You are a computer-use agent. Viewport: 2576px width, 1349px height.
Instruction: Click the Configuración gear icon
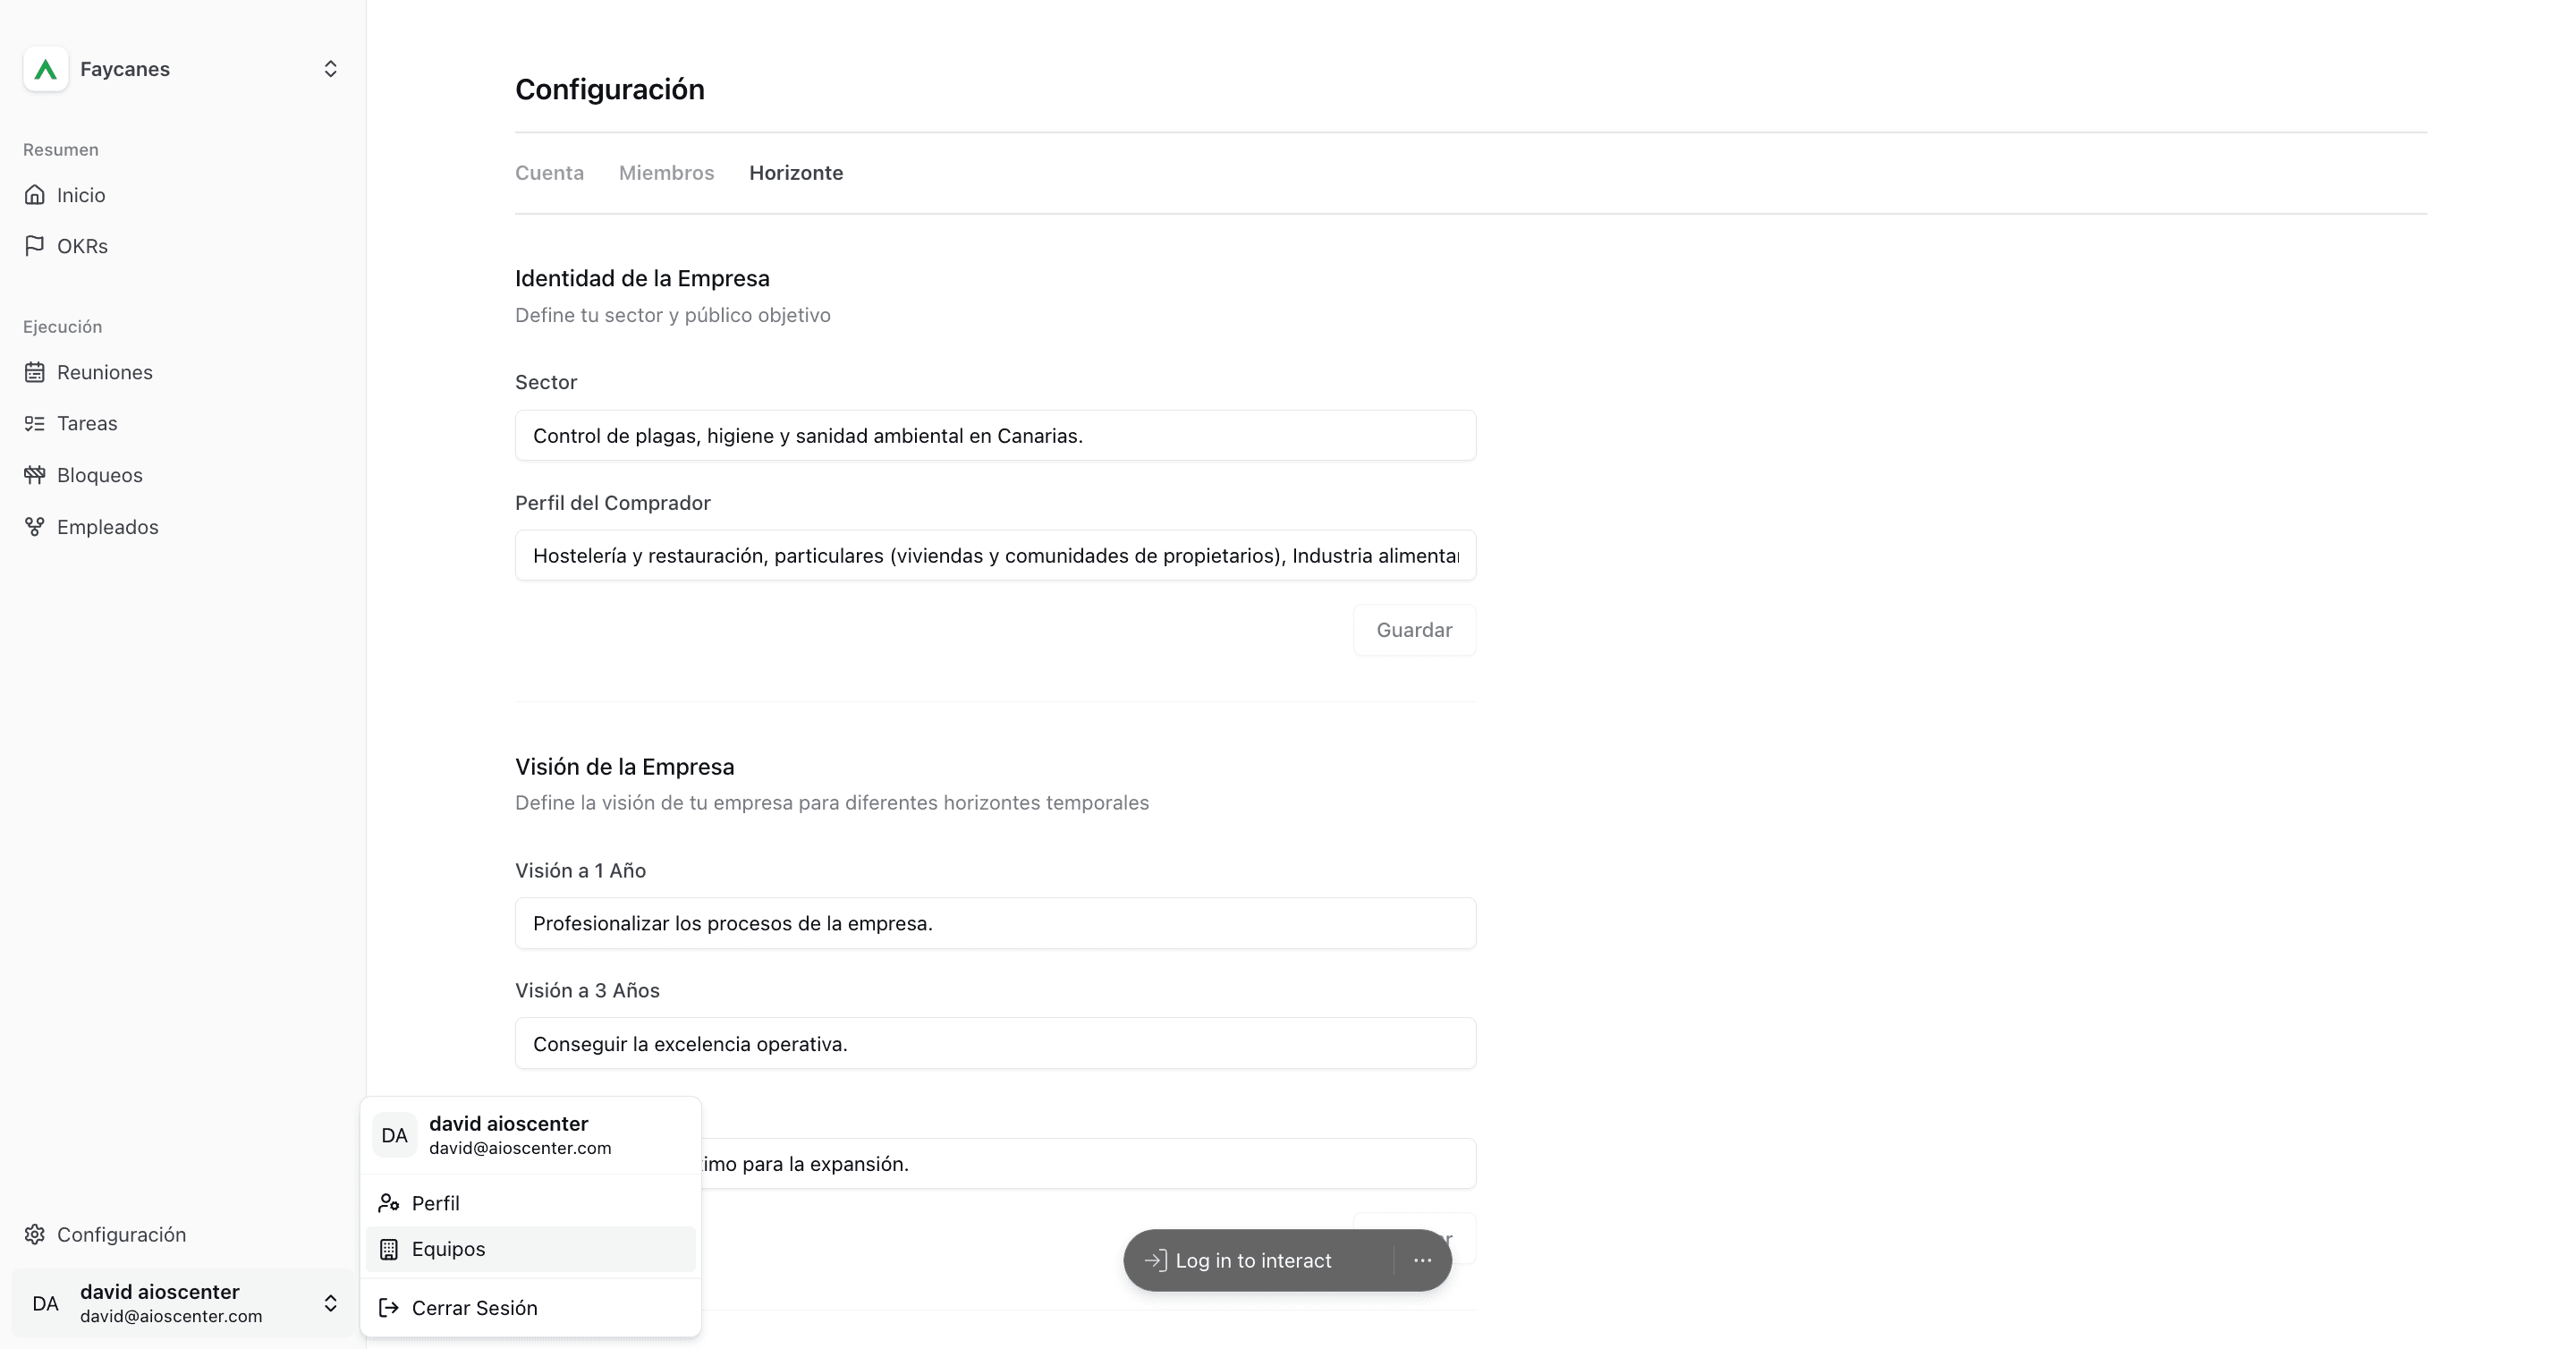click(x=35, y=1234)
